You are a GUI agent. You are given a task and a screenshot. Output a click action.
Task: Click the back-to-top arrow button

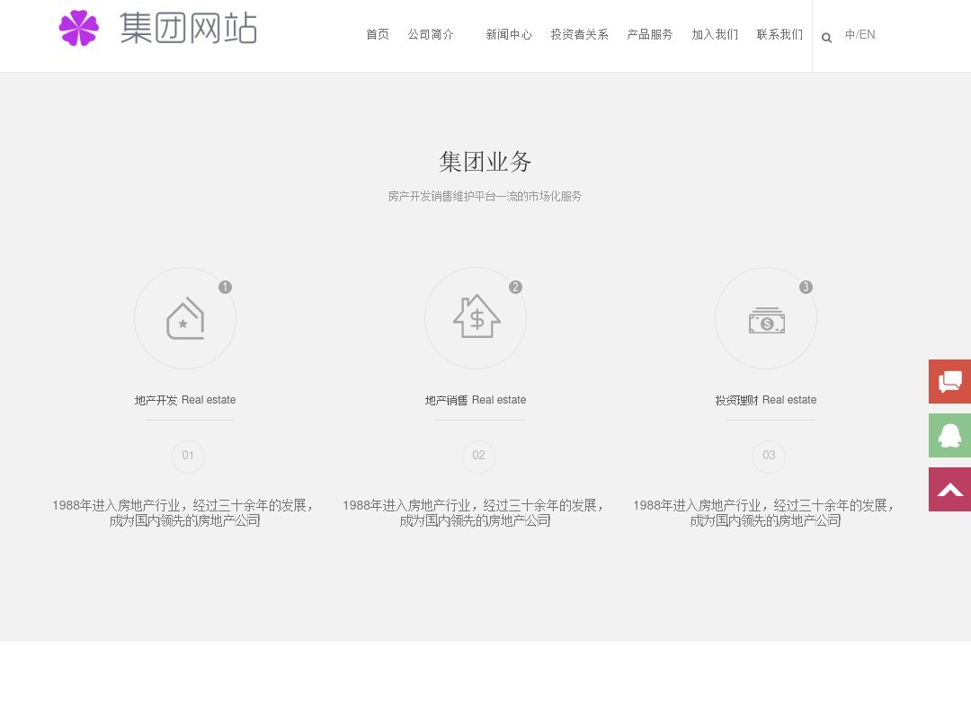tap(949, 489)
